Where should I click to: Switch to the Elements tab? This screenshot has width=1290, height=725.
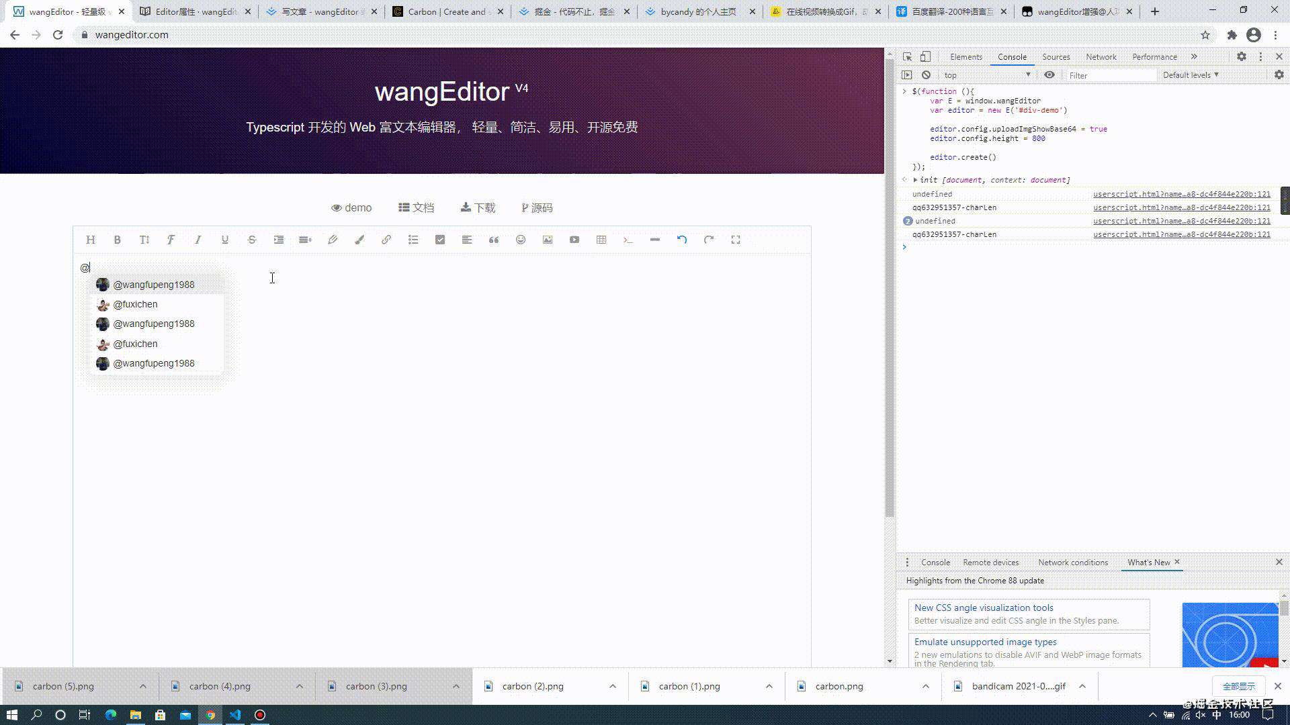pos(966,57)
